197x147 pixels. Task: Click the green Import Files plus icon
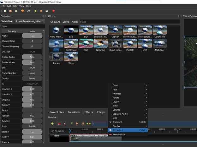click(x=35, y=11)
